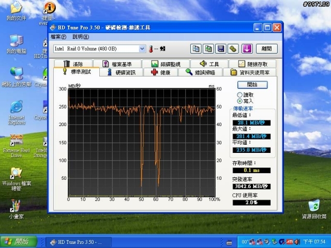Click the purple down-arrow icon
This screenshot has width=331, height=248.
pyautogui.click(x=247, y=49)
